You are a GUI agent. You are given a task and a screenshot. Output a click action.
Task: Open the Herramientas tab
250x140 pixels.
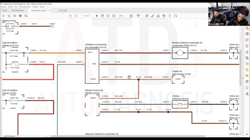coord(18,10)
